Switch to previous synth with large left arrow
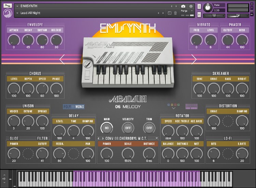The image size is (256, 188). 62,59
